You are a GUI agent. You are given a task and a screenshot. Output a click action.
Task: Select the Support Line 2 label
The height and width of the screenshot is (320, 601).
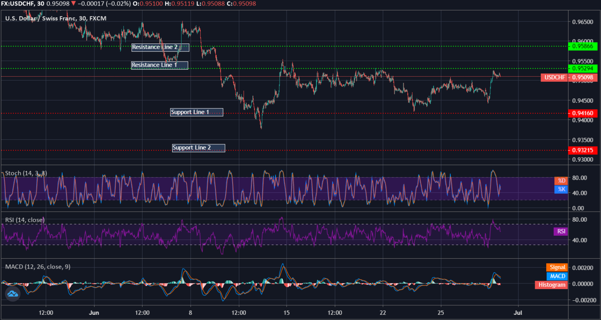pos(198,148)
